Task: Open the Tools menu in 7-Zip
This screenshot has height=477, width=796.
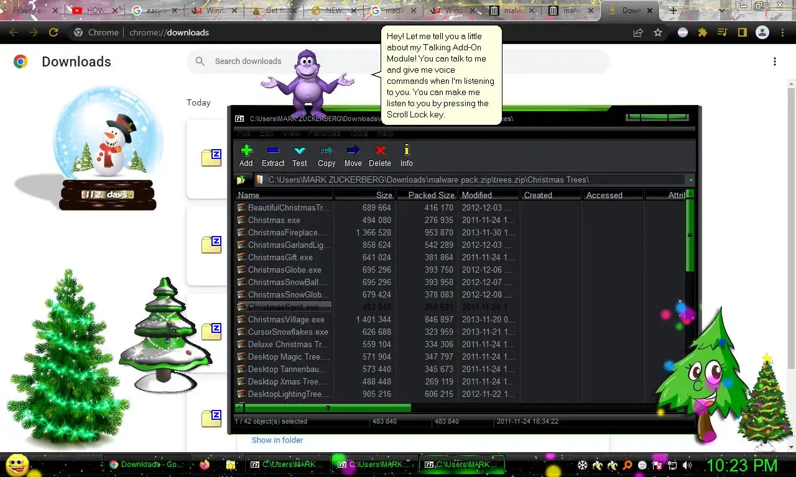Action: tap(358, 133)
